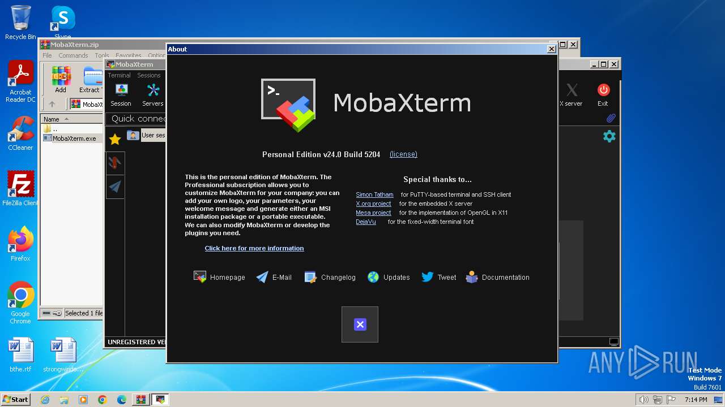Screen dimensions: 725x407
Task: Open Documentation from About dialog
Action: coord(497,278)
